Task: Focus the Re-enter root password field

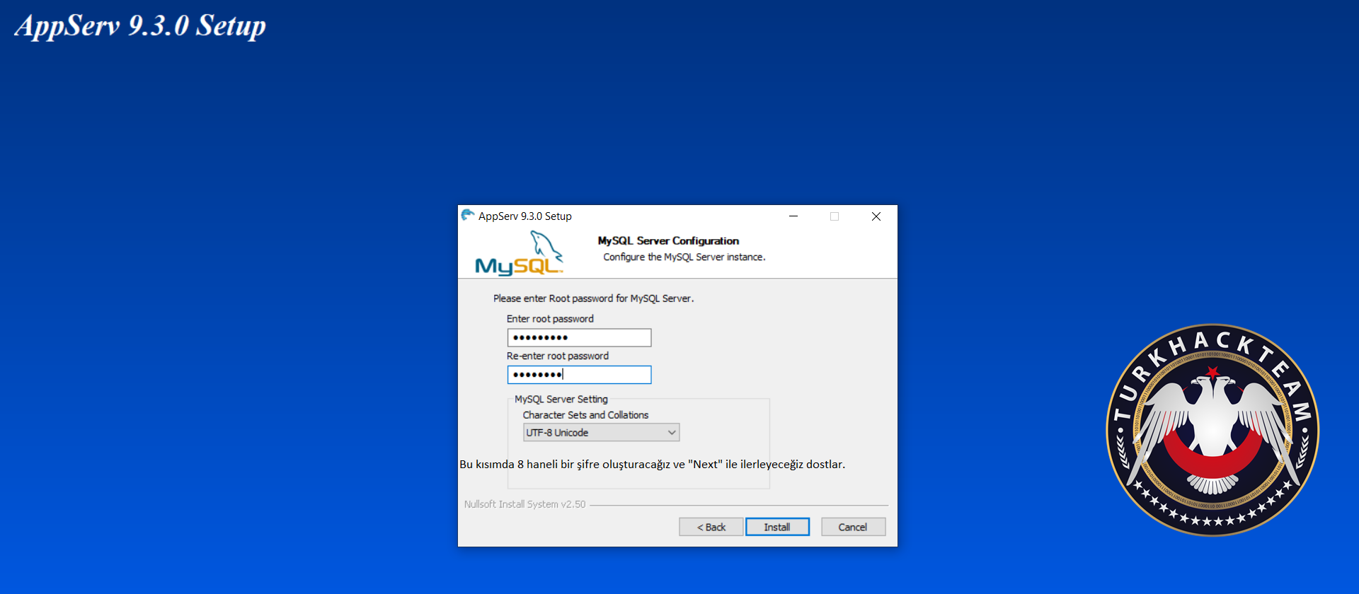Action: (x=579, y=375)
